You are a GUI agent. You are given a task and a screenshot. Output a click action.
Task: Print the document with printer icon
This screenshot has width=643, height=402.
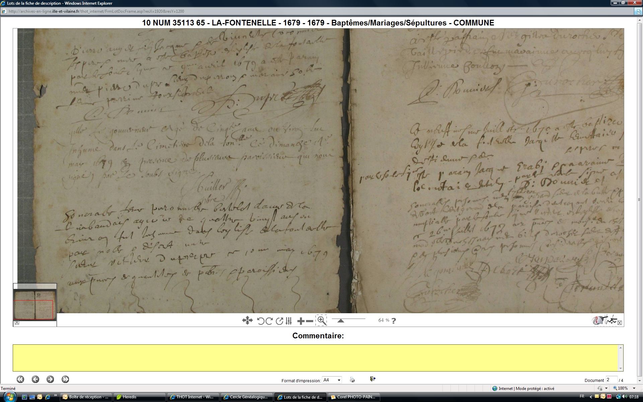pos(352,380)
